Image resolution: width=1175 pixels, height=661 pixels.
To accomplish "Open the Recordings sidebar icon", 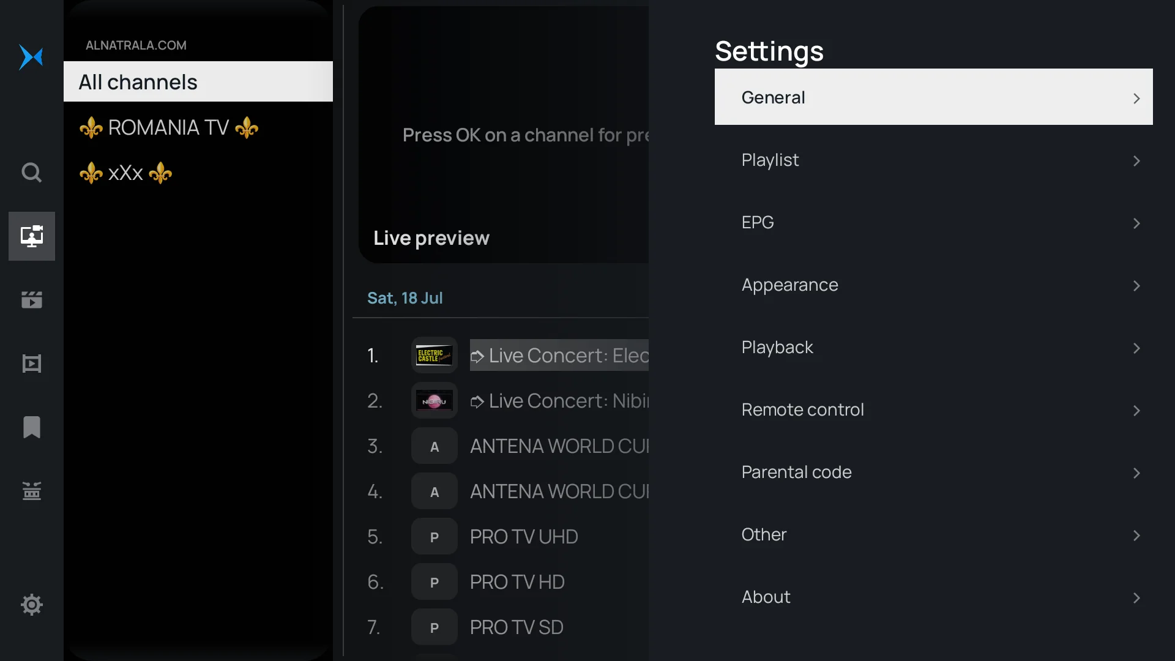I will coord(31,491).
